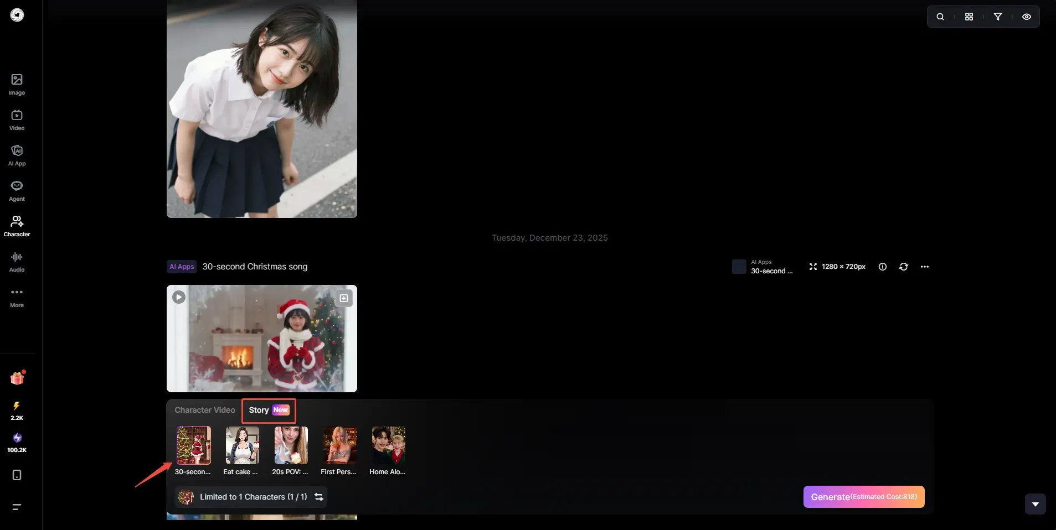
Task: Click the AI Apps tag label
Action: pyautogui.click(x=182, y=267)
